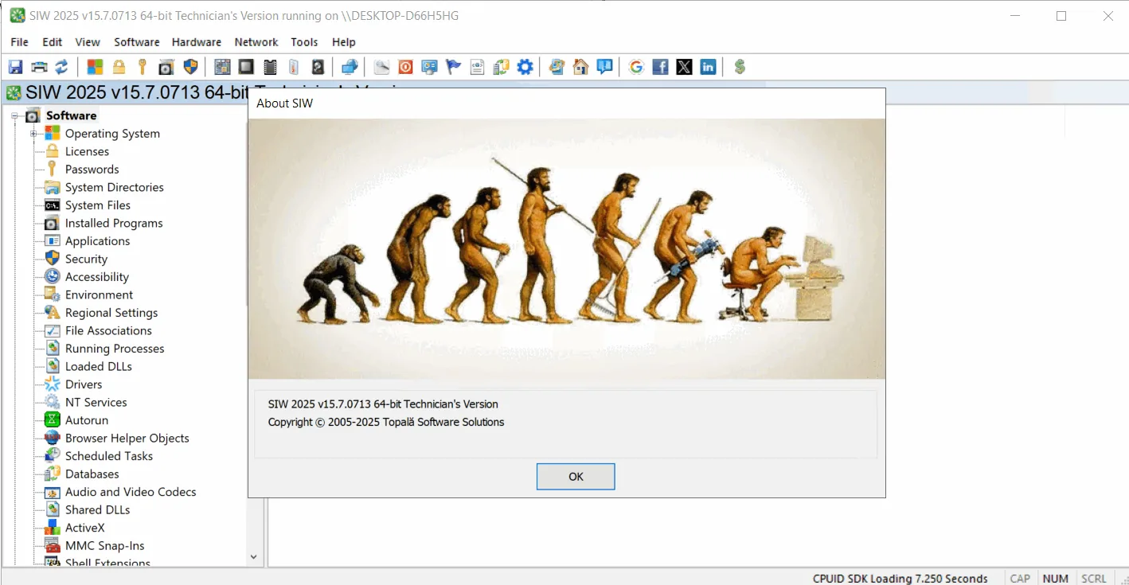The height and width of the screenshot is (585, 1129).
Task: Open the View menu
Action: tap(88, 42)
